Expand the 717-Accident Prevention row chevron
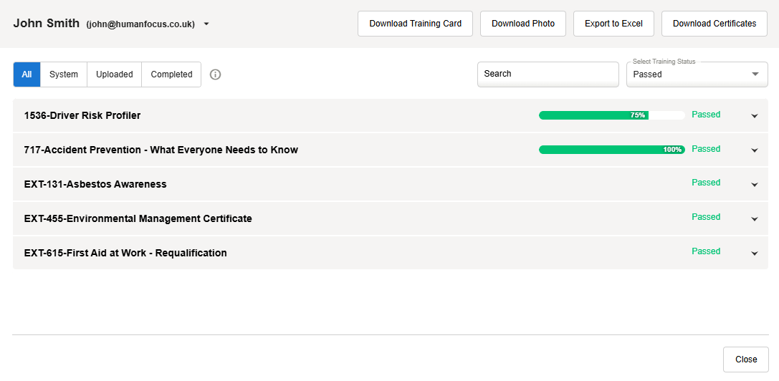The width and height of the screenshot is (779, 381). (x=754, y=150)
